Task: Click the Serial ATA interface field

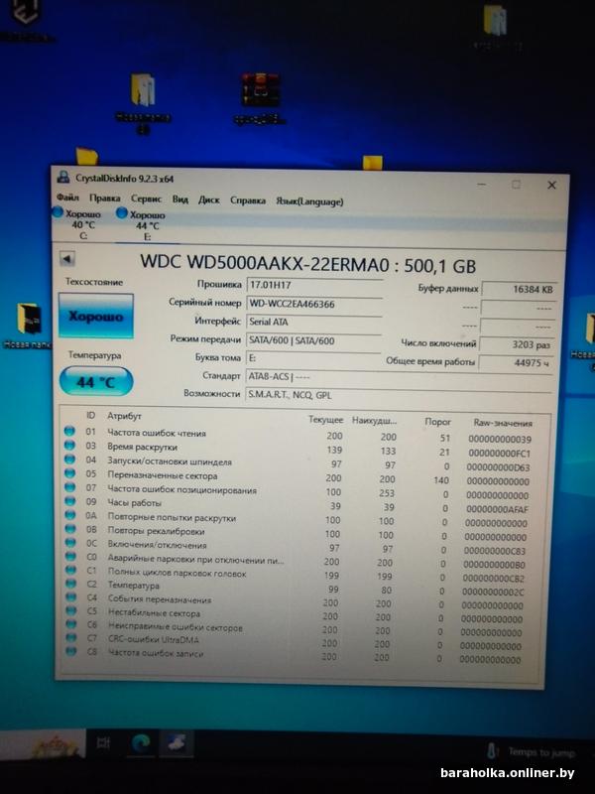Action: 313,322
